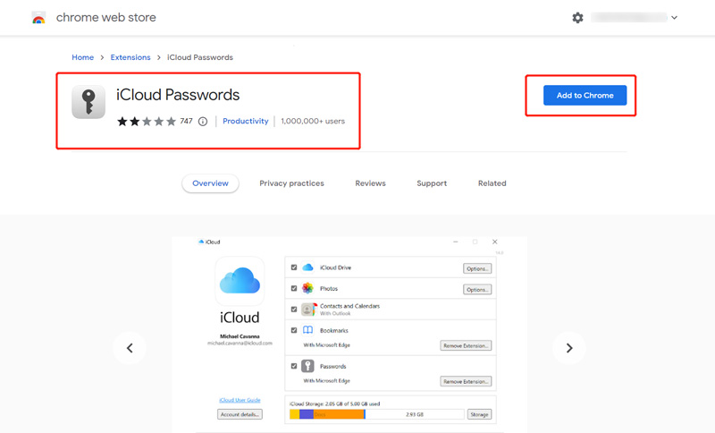Go to Home breadcrumb link

coord(82,57)
